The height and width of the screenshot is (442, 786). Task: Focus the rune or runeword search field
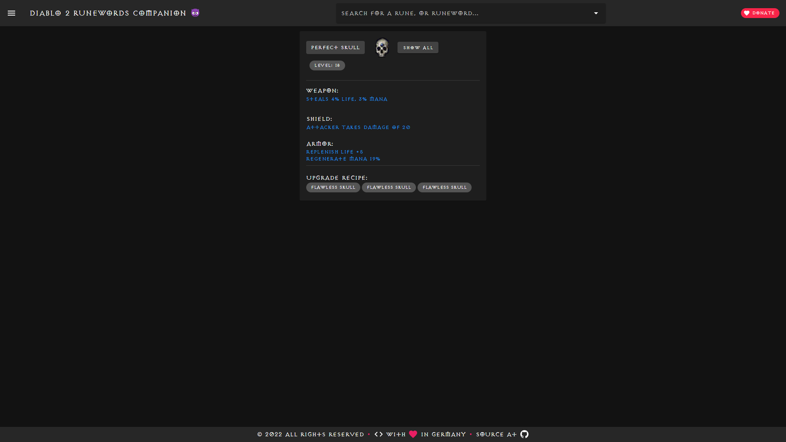pos(471,13)
